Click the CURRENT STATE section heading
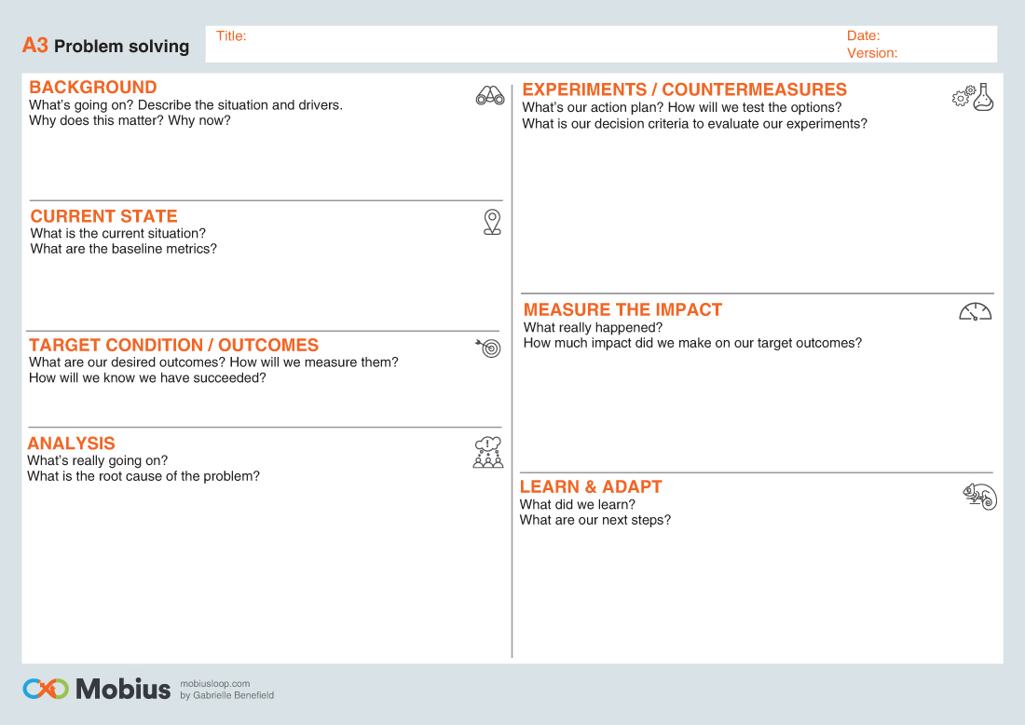Image resolution: width=1025 pixels, height=725 pixels. click(x=104, y=216)
